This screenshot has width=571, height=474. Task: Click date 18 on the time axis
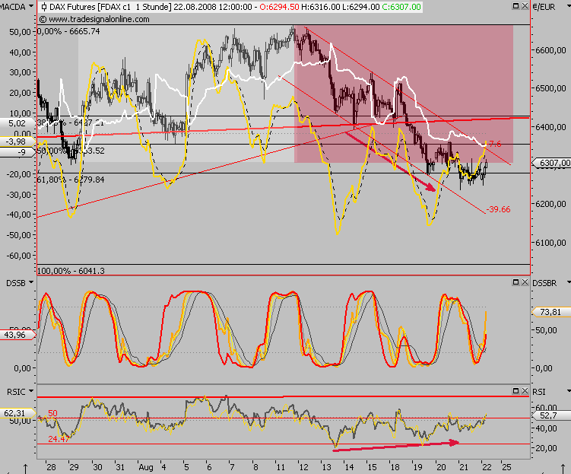(395, 467)
